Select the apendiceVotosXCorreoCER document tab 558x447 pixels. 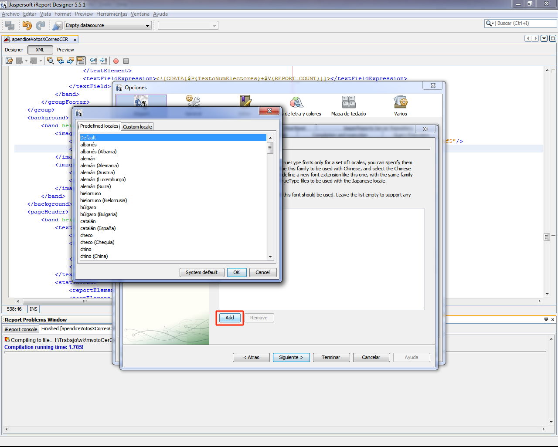pos(40,39)
